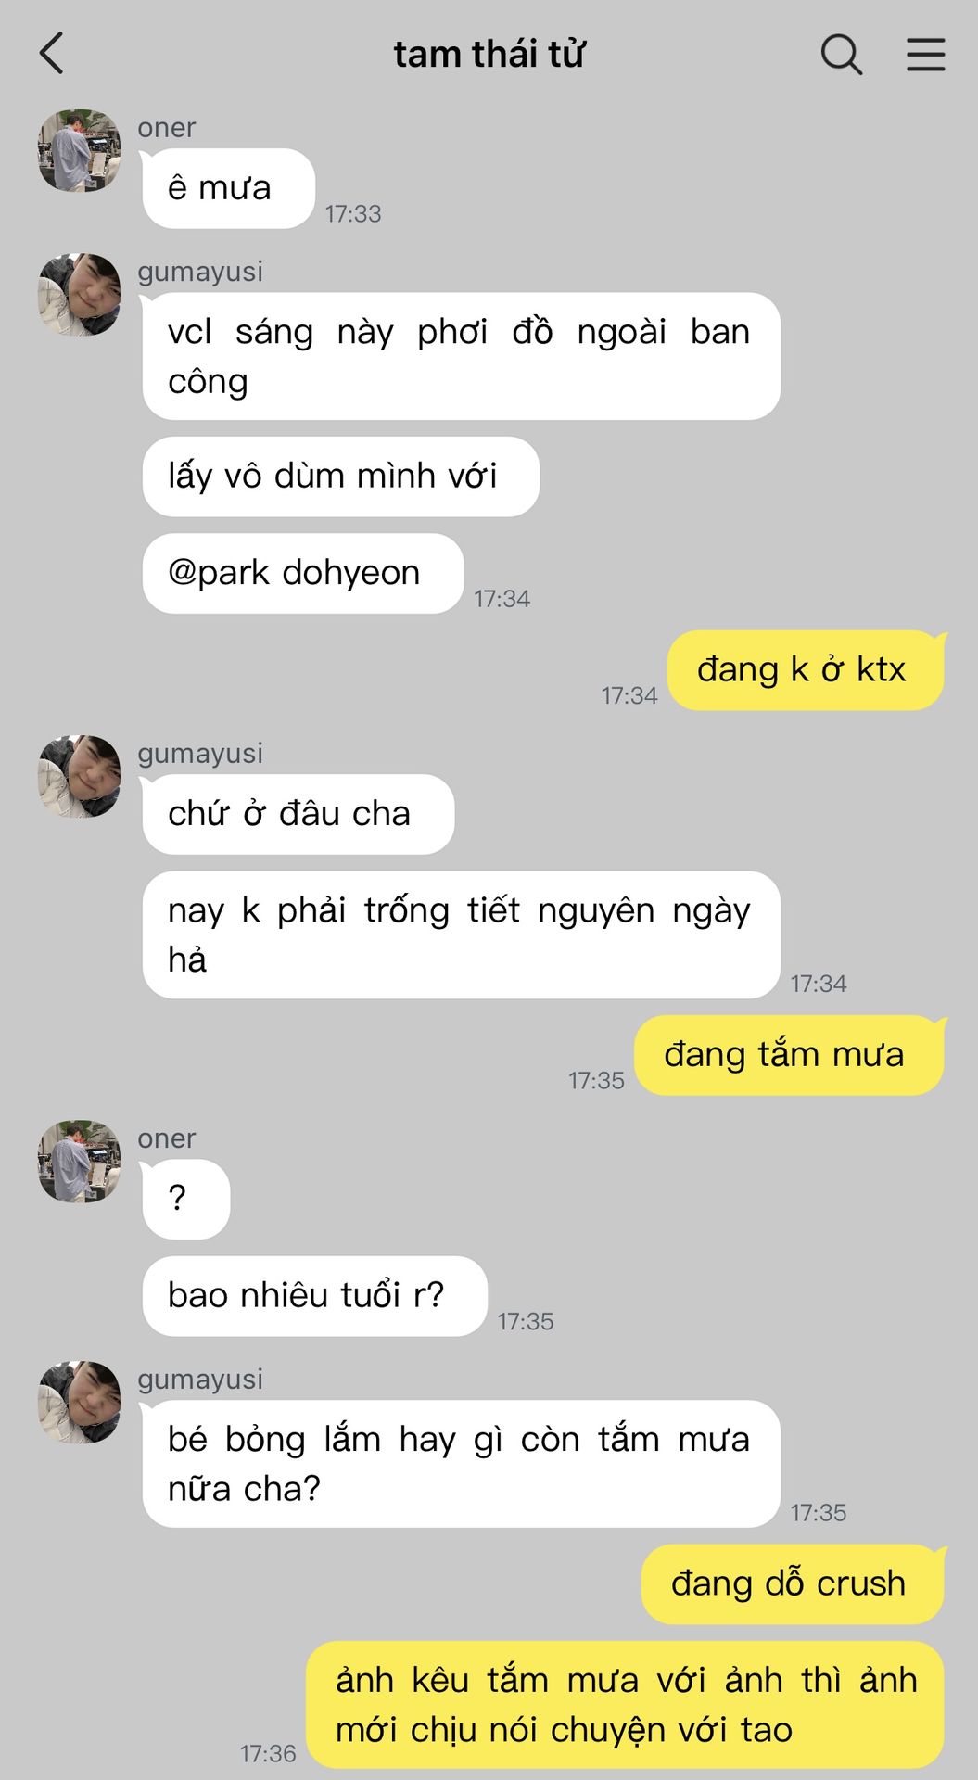The height and width of the screenshot is (1780, 978).
Task: Tap the '@park dohyeon' mention bubble
Action: 302,573
